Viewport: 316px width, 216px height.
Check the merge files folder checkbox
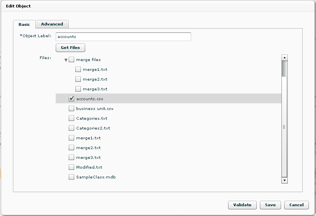pos(71,59)
